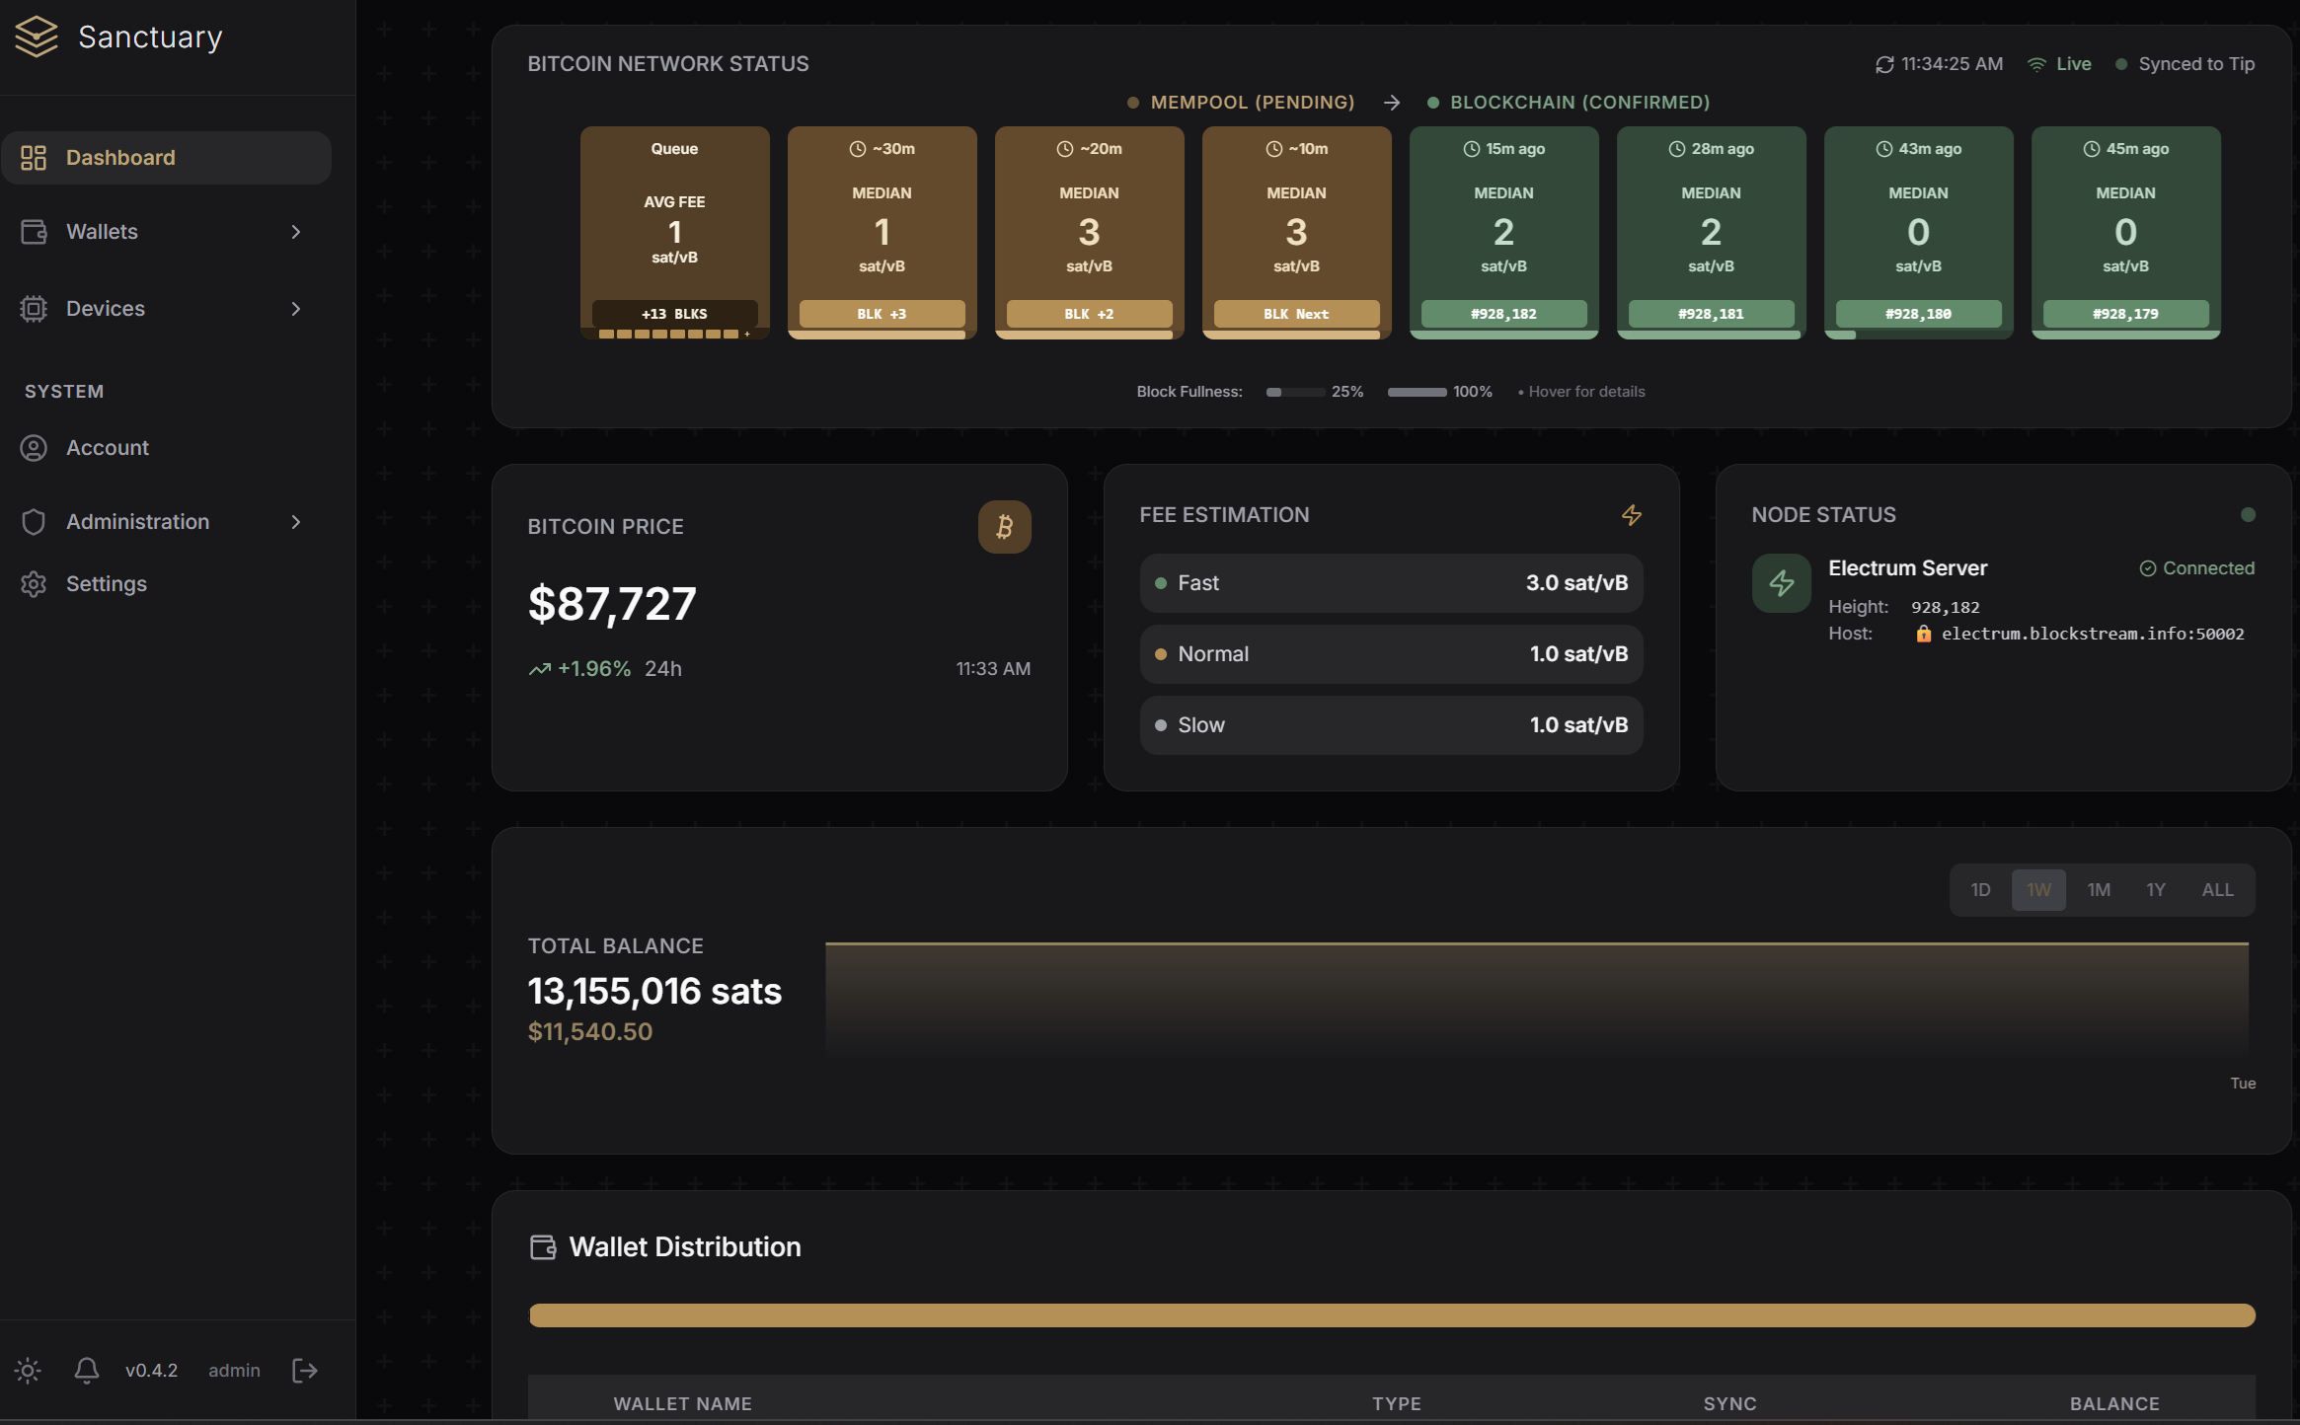Image resolution: width=2300 pixels, height=1425 pixels.
Task: Click the Settings gear icon
Action: pyautogui.click(x=34, y=584)
